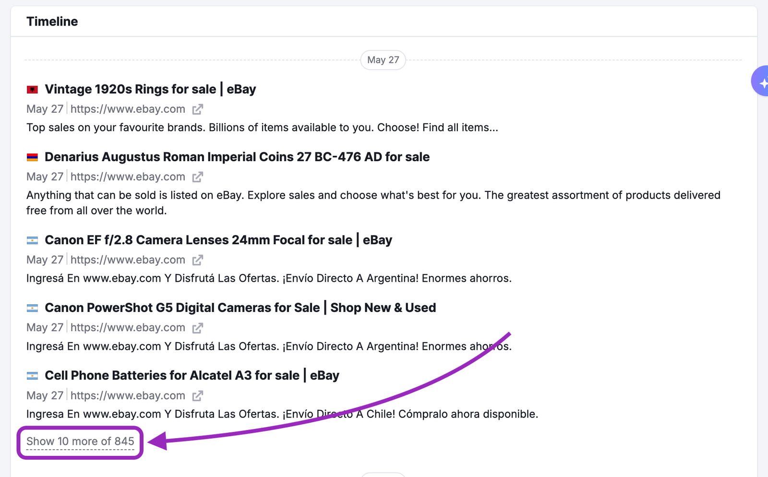Click description 'Anything that can be sold is listed'

pyautogui.click(x=373, y=203)
